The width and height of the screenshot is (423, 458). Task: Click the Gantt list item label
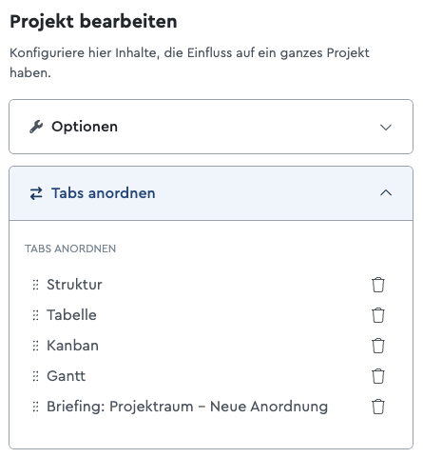point(67,376)
